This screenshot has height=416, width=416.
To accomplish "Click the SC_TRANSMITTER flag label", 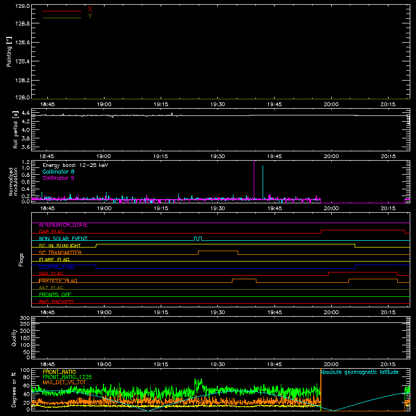I will tap(60, 253).
